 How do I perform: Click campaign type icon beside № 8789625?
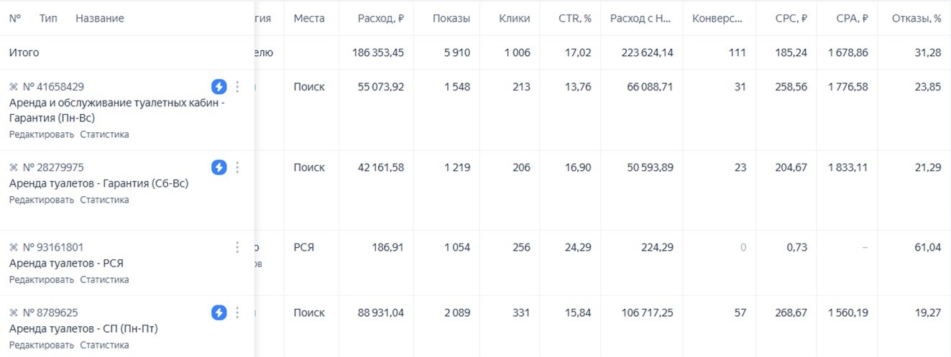pos(14,312)
